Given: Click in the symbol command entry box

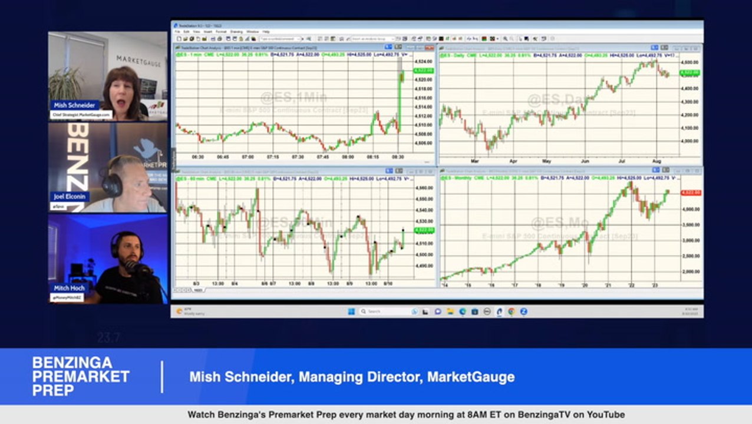Looking at the screenshot, I should coord(279,39).
